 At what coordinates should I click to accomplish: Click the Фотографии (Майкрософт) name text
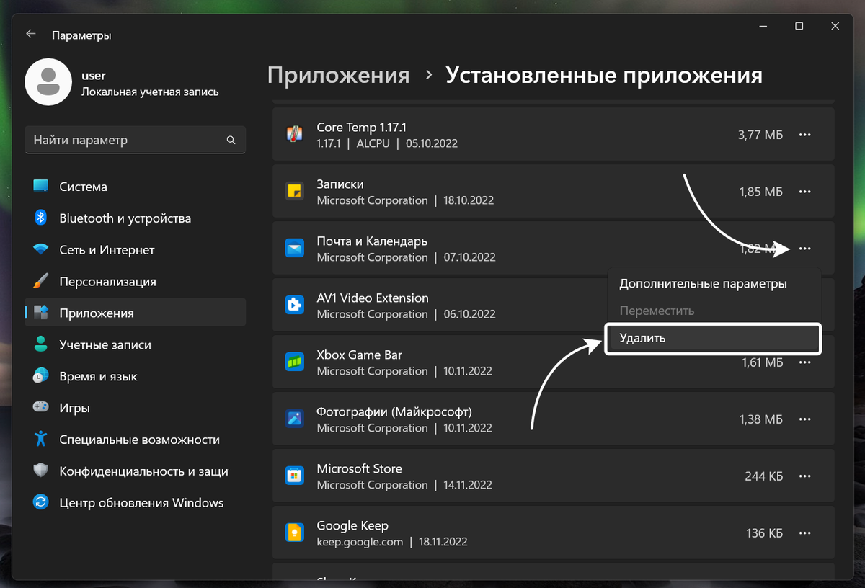[x=394, y=412]
